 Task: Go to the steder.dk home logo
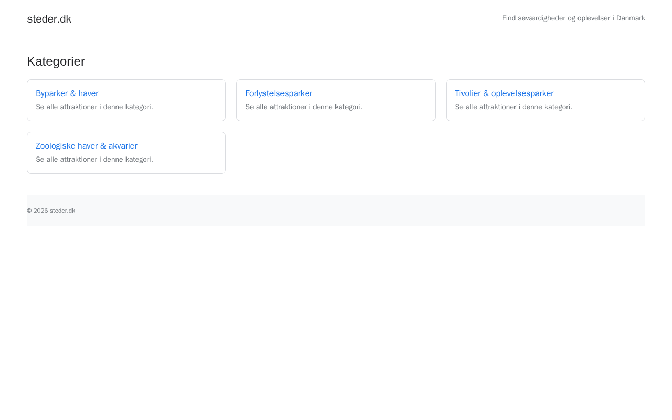point(49,19)
